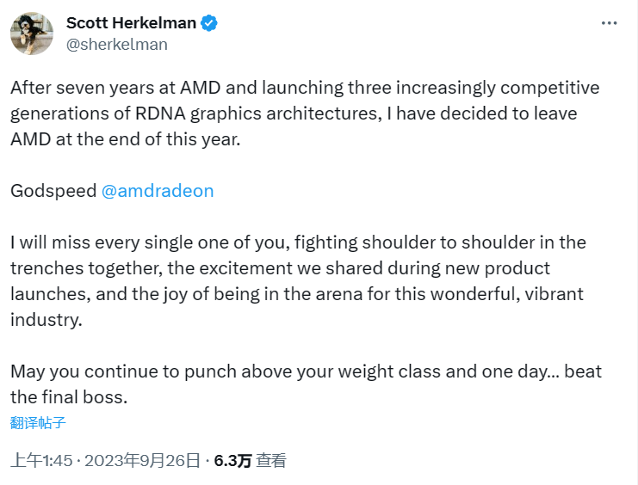The width and height of the screenshot is (638, 485).
Task: Open the Scott Herkelman display name
Action: click(131, 23)
